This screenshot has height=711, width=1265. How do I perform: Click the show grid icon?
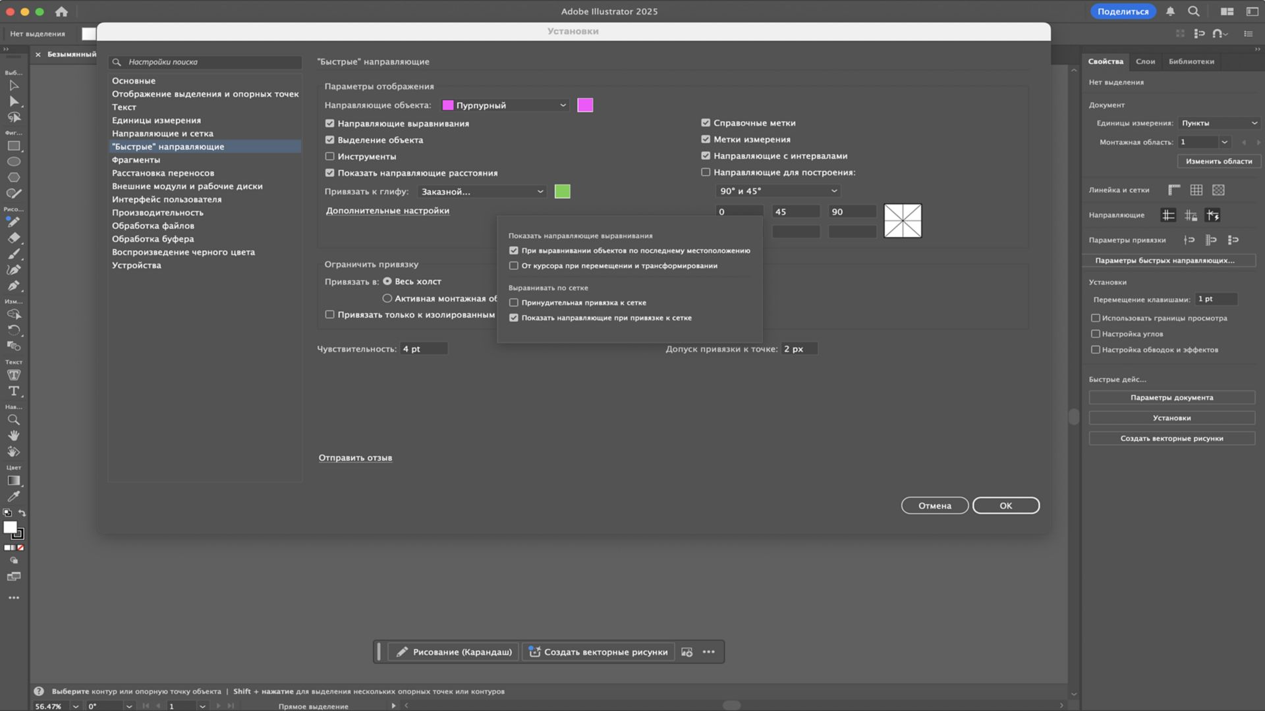tap(1196, 190)
